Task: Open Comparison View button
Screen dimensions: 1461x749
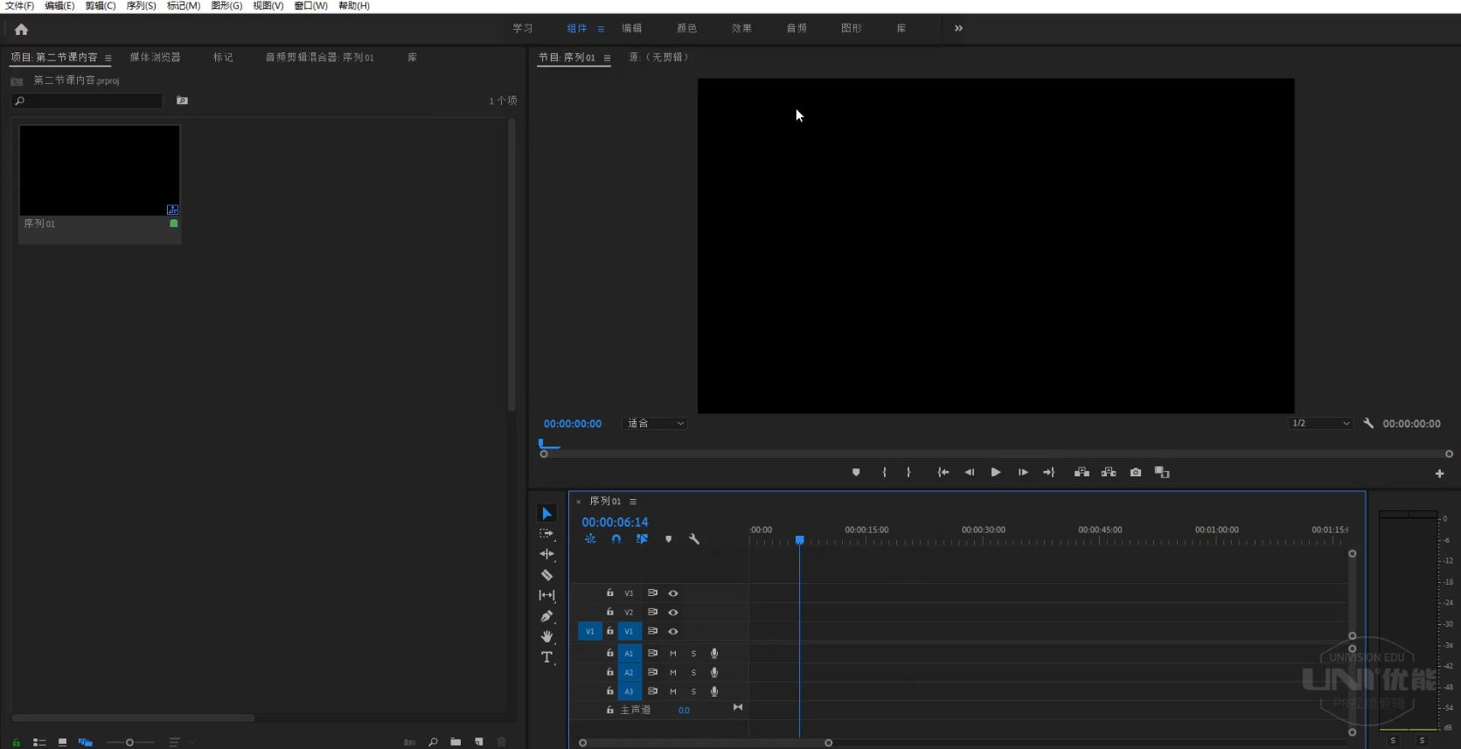Action: coord(1162,472)
